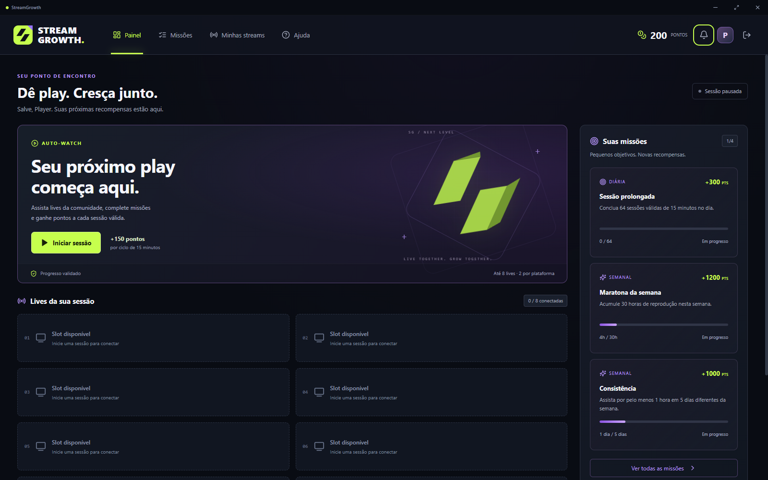Open the Ajuda tab
Image resolution: width=768 pixels, height=480 pixels.
pyautogui.click(x=296, y=35)
